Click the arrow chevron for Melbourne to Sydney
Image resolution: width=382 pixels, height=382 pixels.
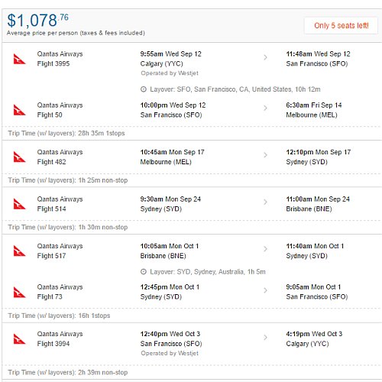pos(265,155)
